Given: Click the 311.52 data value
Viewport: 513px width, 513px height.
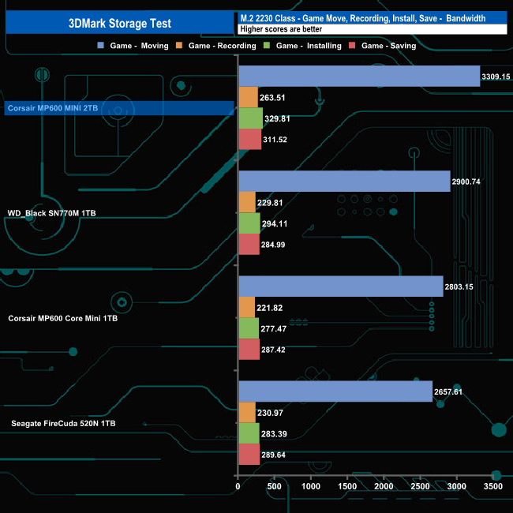Looking at the screenshot, I should [275, 140].
